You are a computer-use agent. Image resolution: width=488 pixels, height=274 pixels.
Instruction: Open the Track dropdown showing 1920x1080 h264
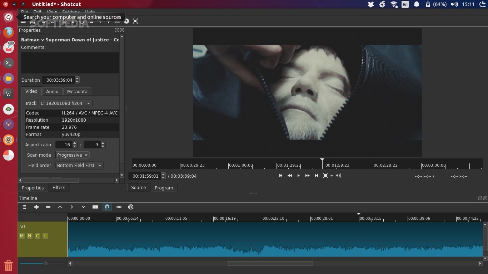[65, 103]
